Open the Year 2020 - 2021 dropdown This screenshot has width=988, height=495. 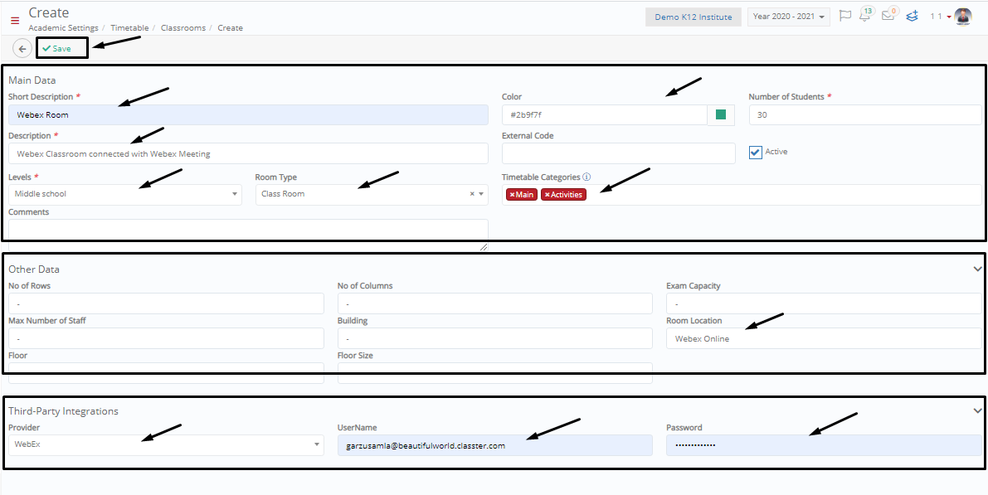789,17
